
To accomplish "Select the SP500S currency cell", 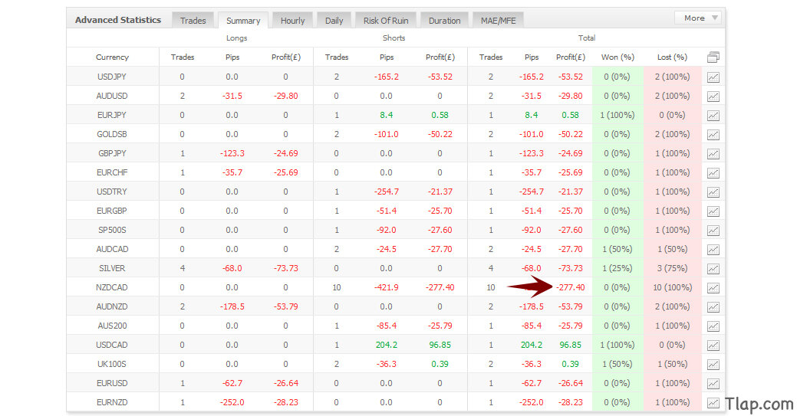I will coord(112,230).
